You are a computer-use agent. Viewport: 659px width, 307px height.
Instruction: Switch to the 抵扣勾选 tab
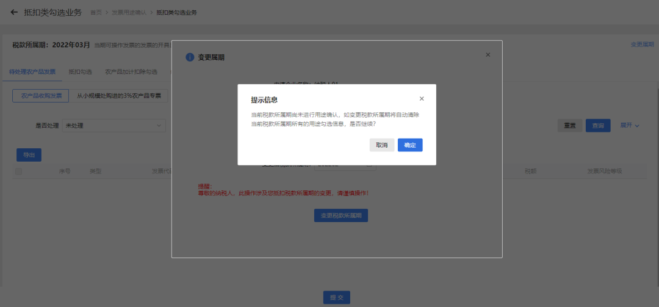(81, 71)
